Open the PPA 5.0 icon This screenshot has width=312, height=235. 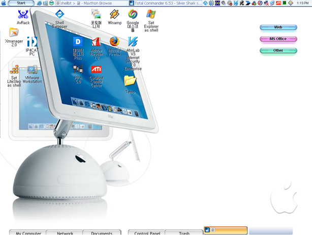click(78, 74)
